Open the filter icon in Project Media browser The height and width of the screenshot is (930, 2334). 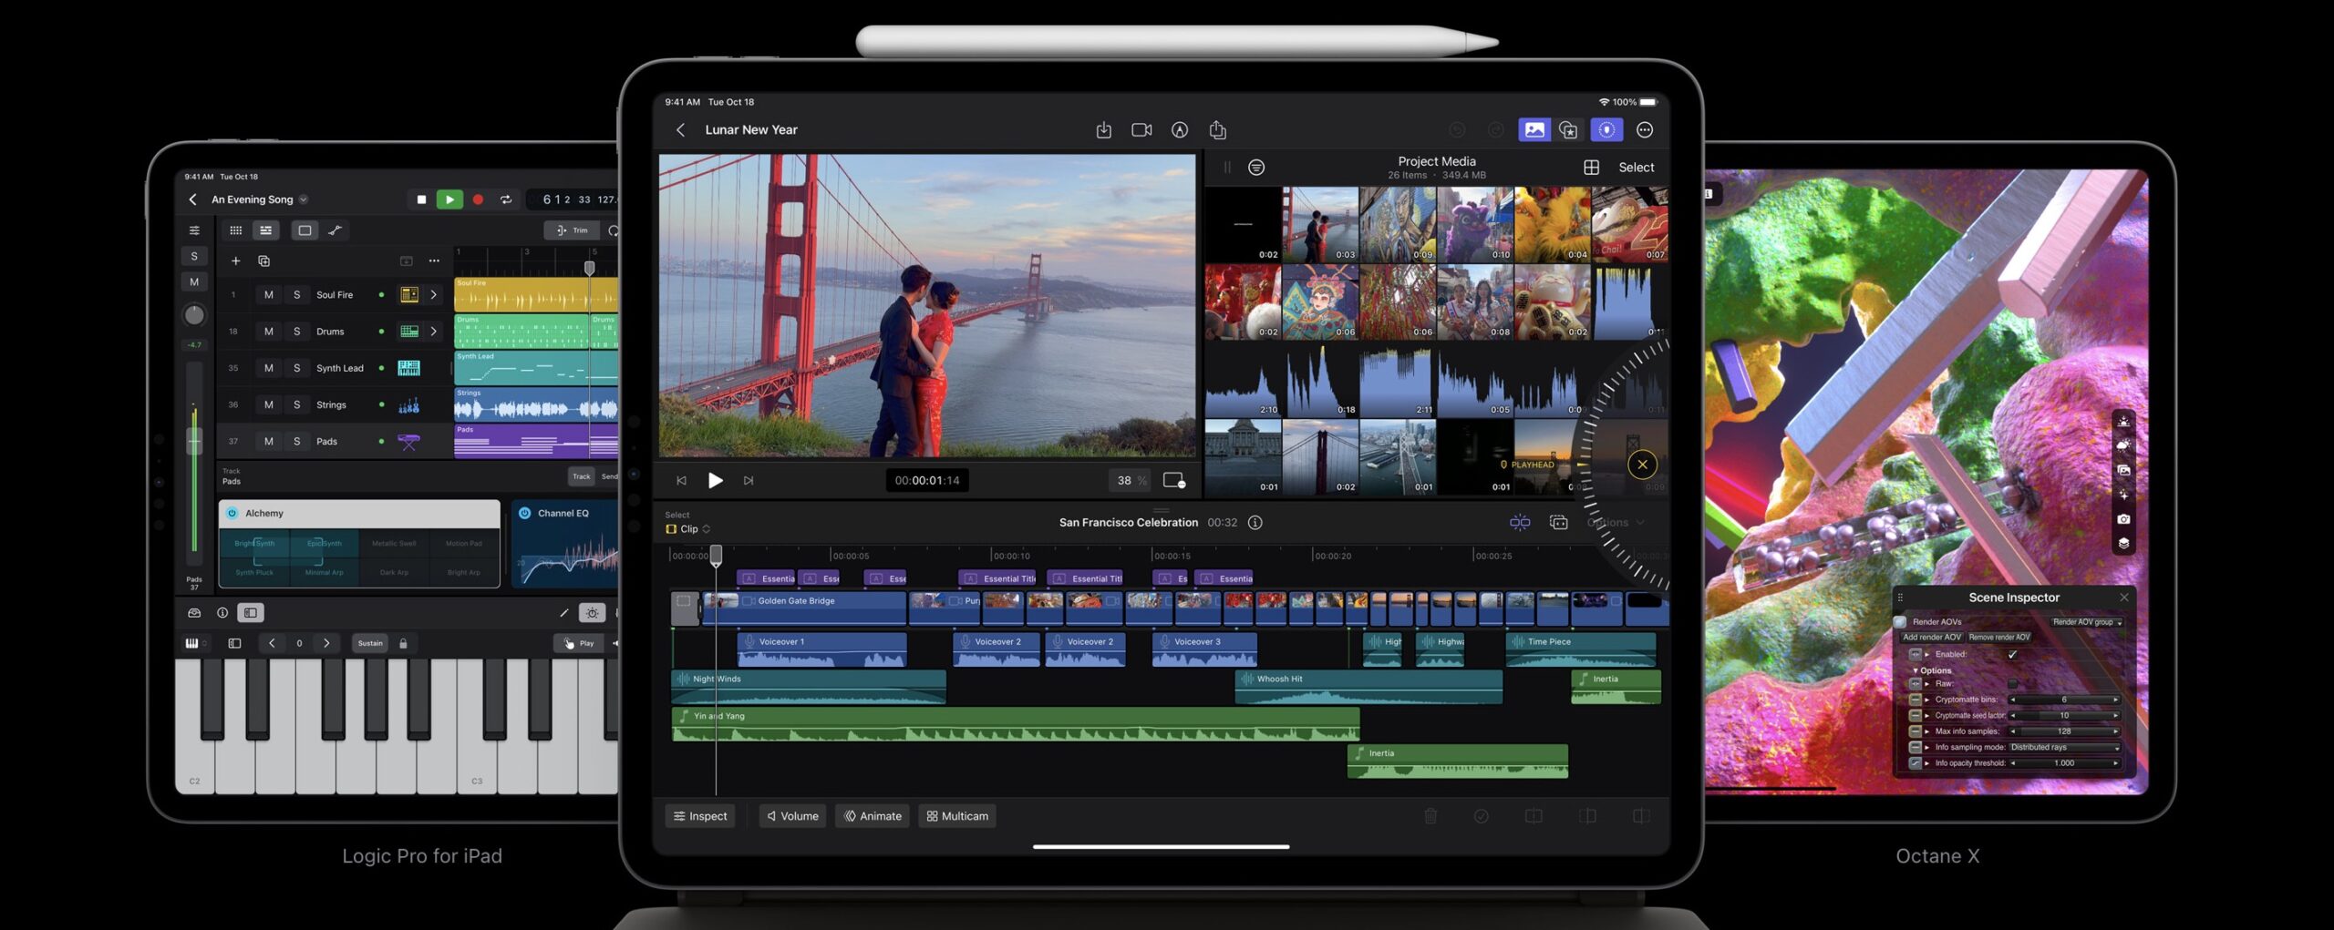click(x=1256, y=168)
